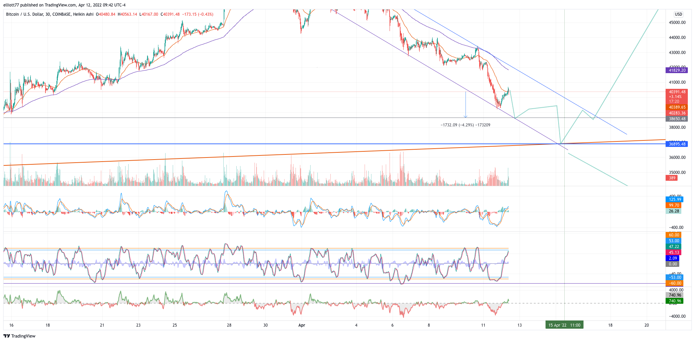Click the TradingView logo in the footer
Viewport: 695px width, 342px height.
19,336
